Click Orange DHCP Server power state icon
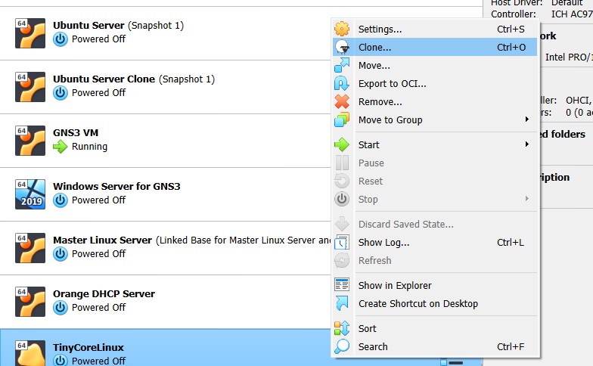 point(61,307)
